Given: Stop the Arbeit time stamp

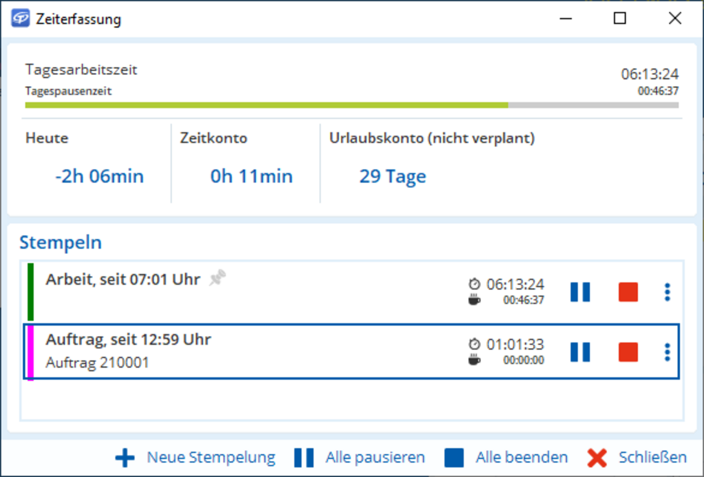Looking at the screenshot, I should [628, 292].
